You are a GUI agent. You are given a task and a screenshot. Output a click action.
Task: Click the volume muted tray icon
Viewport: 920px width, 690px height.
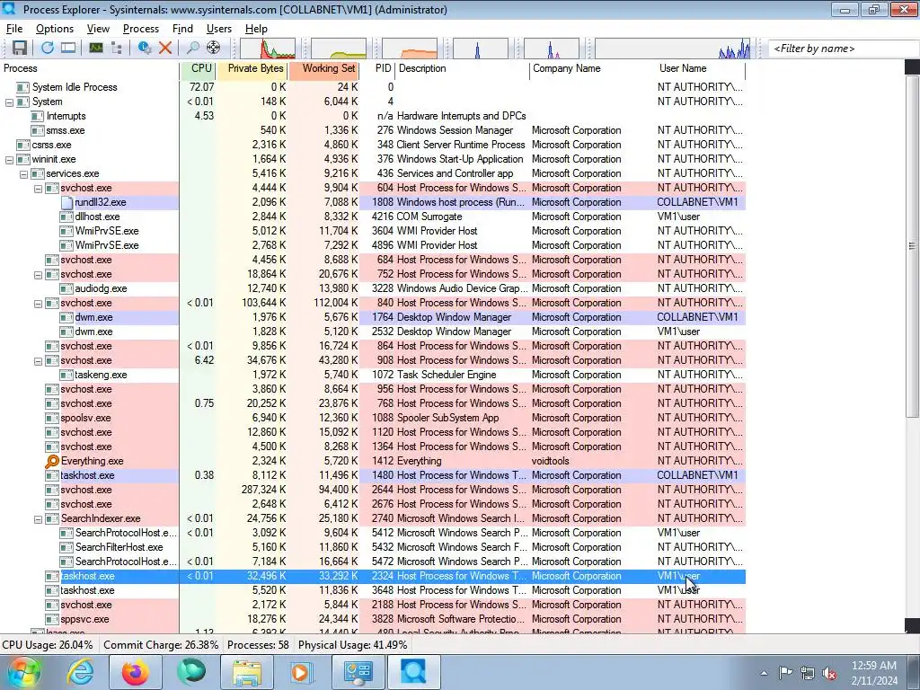(829, 673)
